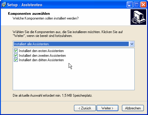
Task: Click empty area in components list box
Action: 74,77
